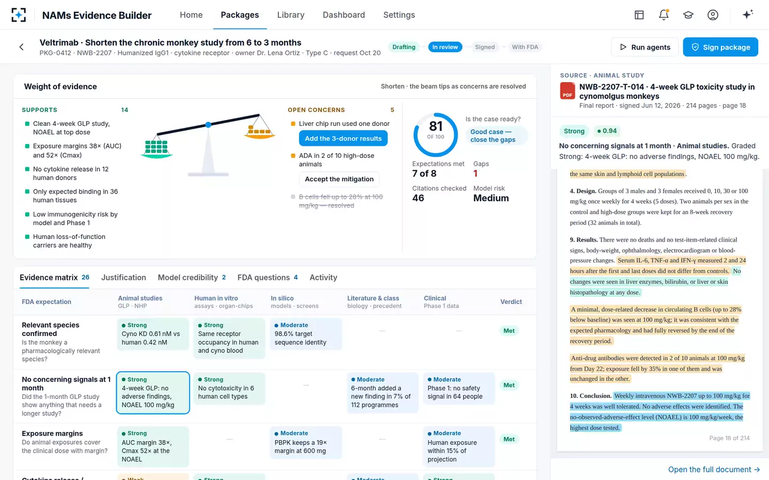Select the With FDA status step
Screen dimensions: 769x480
tap(525, 47)
